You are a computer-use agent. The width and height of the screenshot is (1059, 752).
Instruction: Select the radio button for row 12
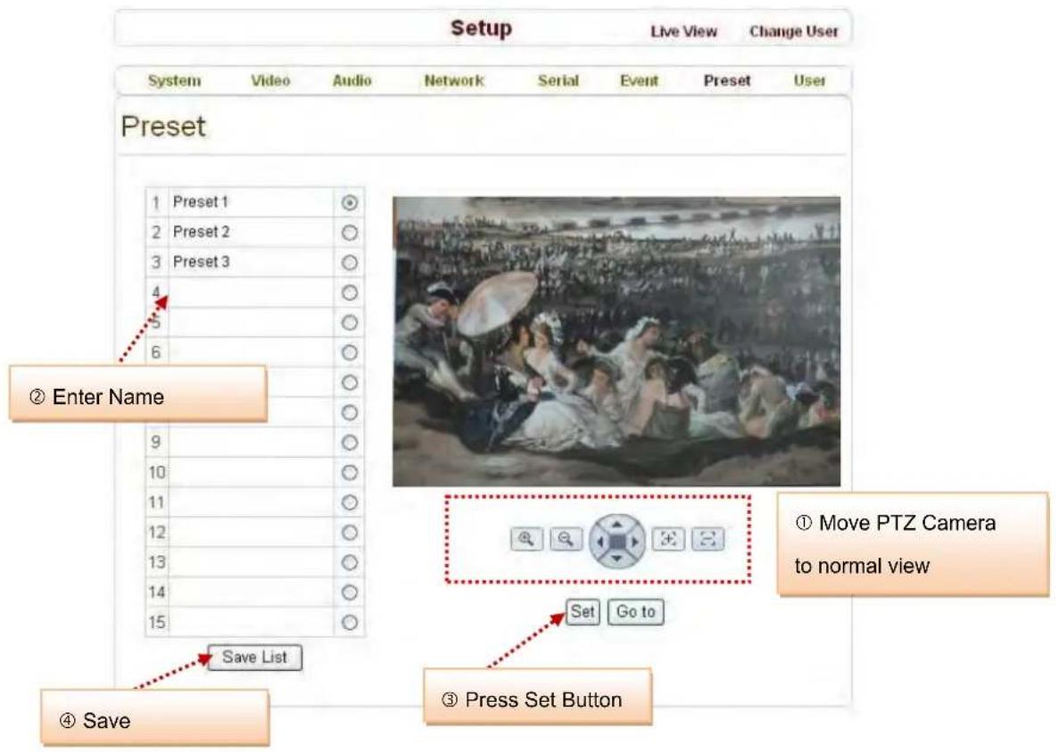349,533
